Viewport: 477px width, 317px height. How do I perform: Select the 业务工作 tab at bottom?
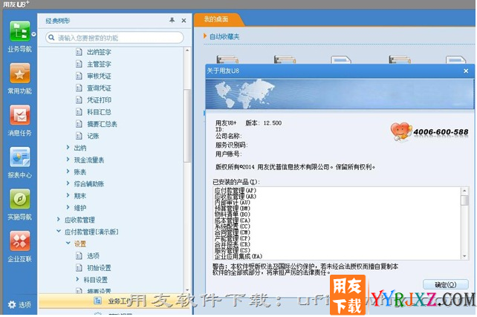coord(116,301)
